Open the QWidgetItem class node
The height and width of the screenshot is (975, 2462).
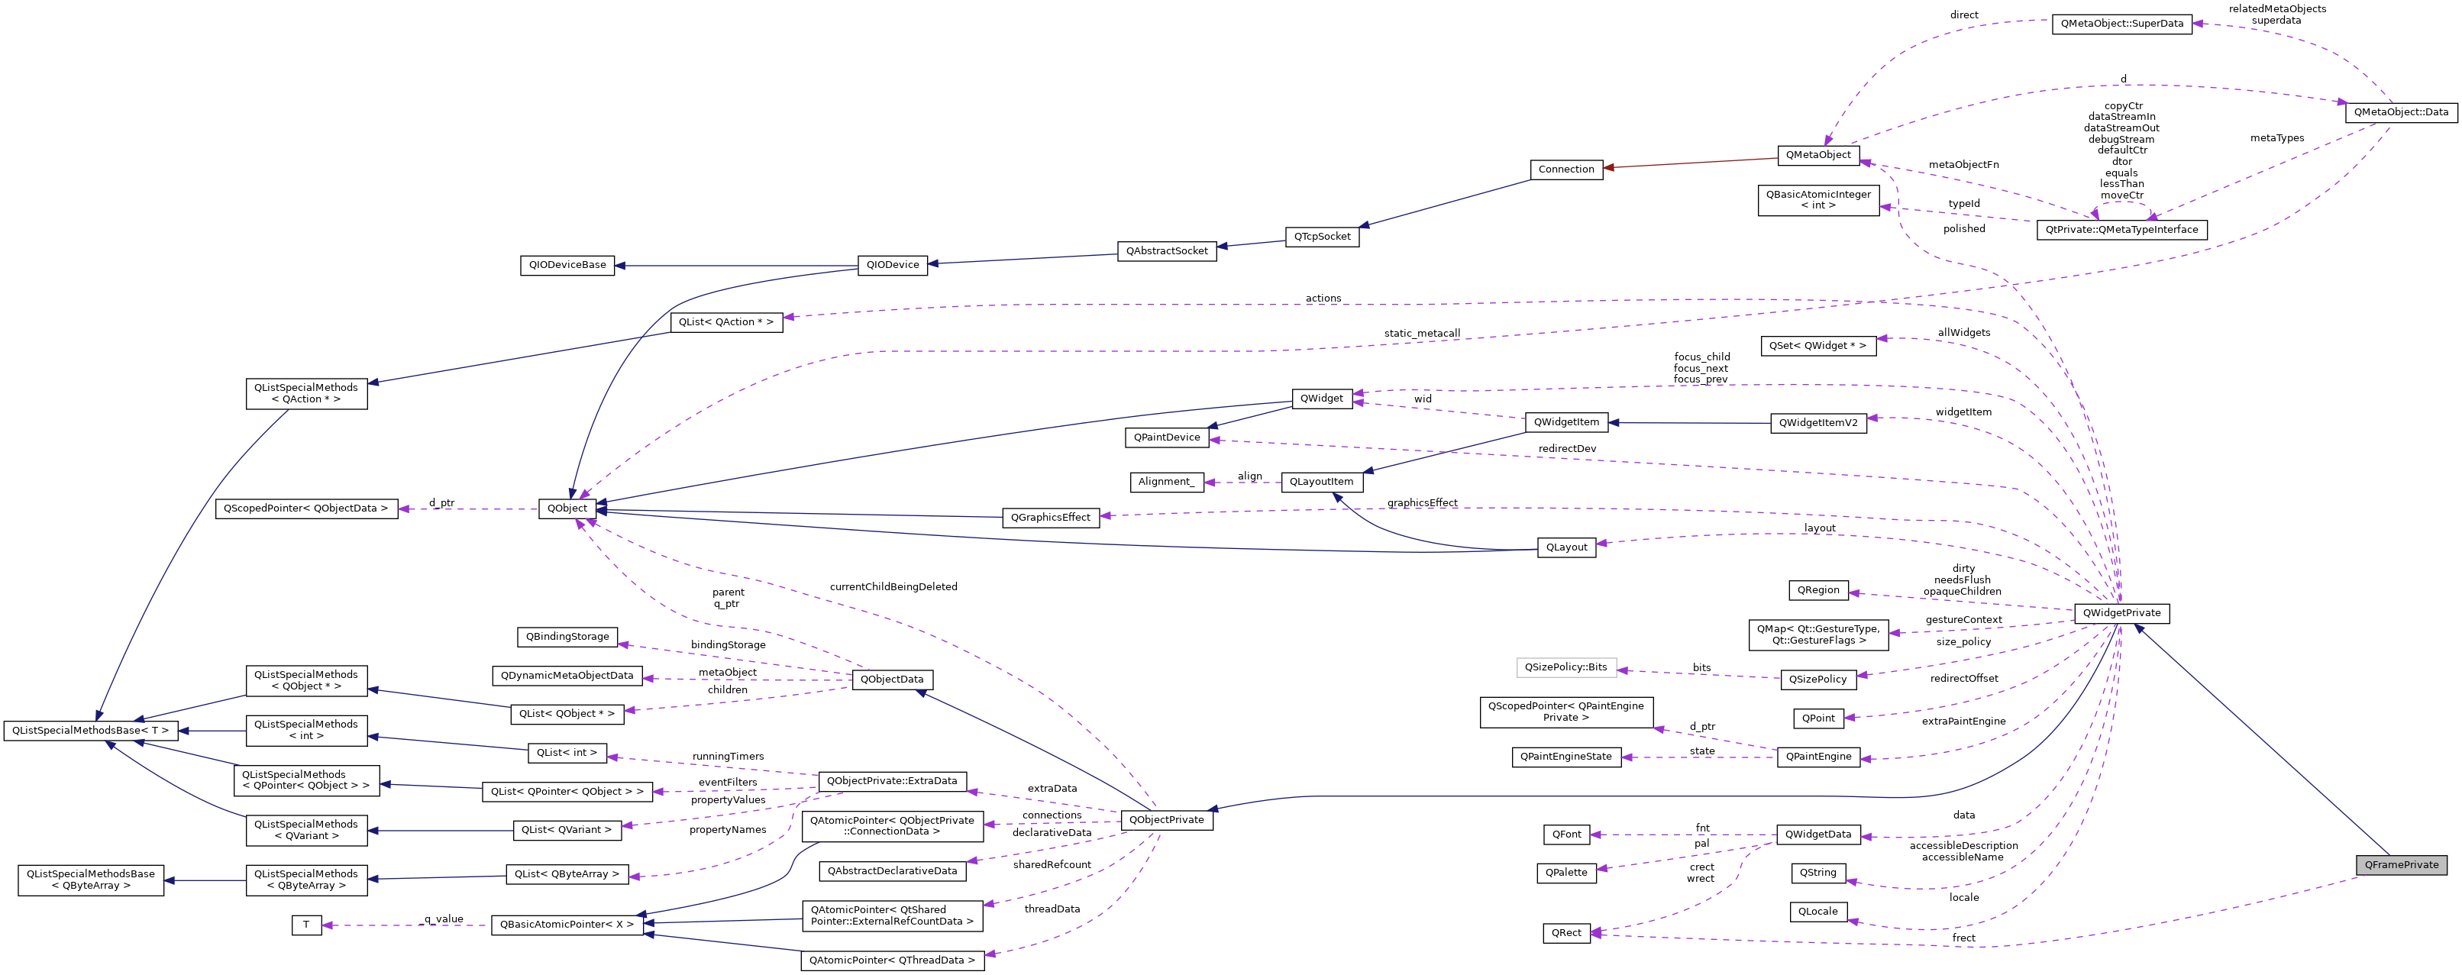[x=1565, y=422]
